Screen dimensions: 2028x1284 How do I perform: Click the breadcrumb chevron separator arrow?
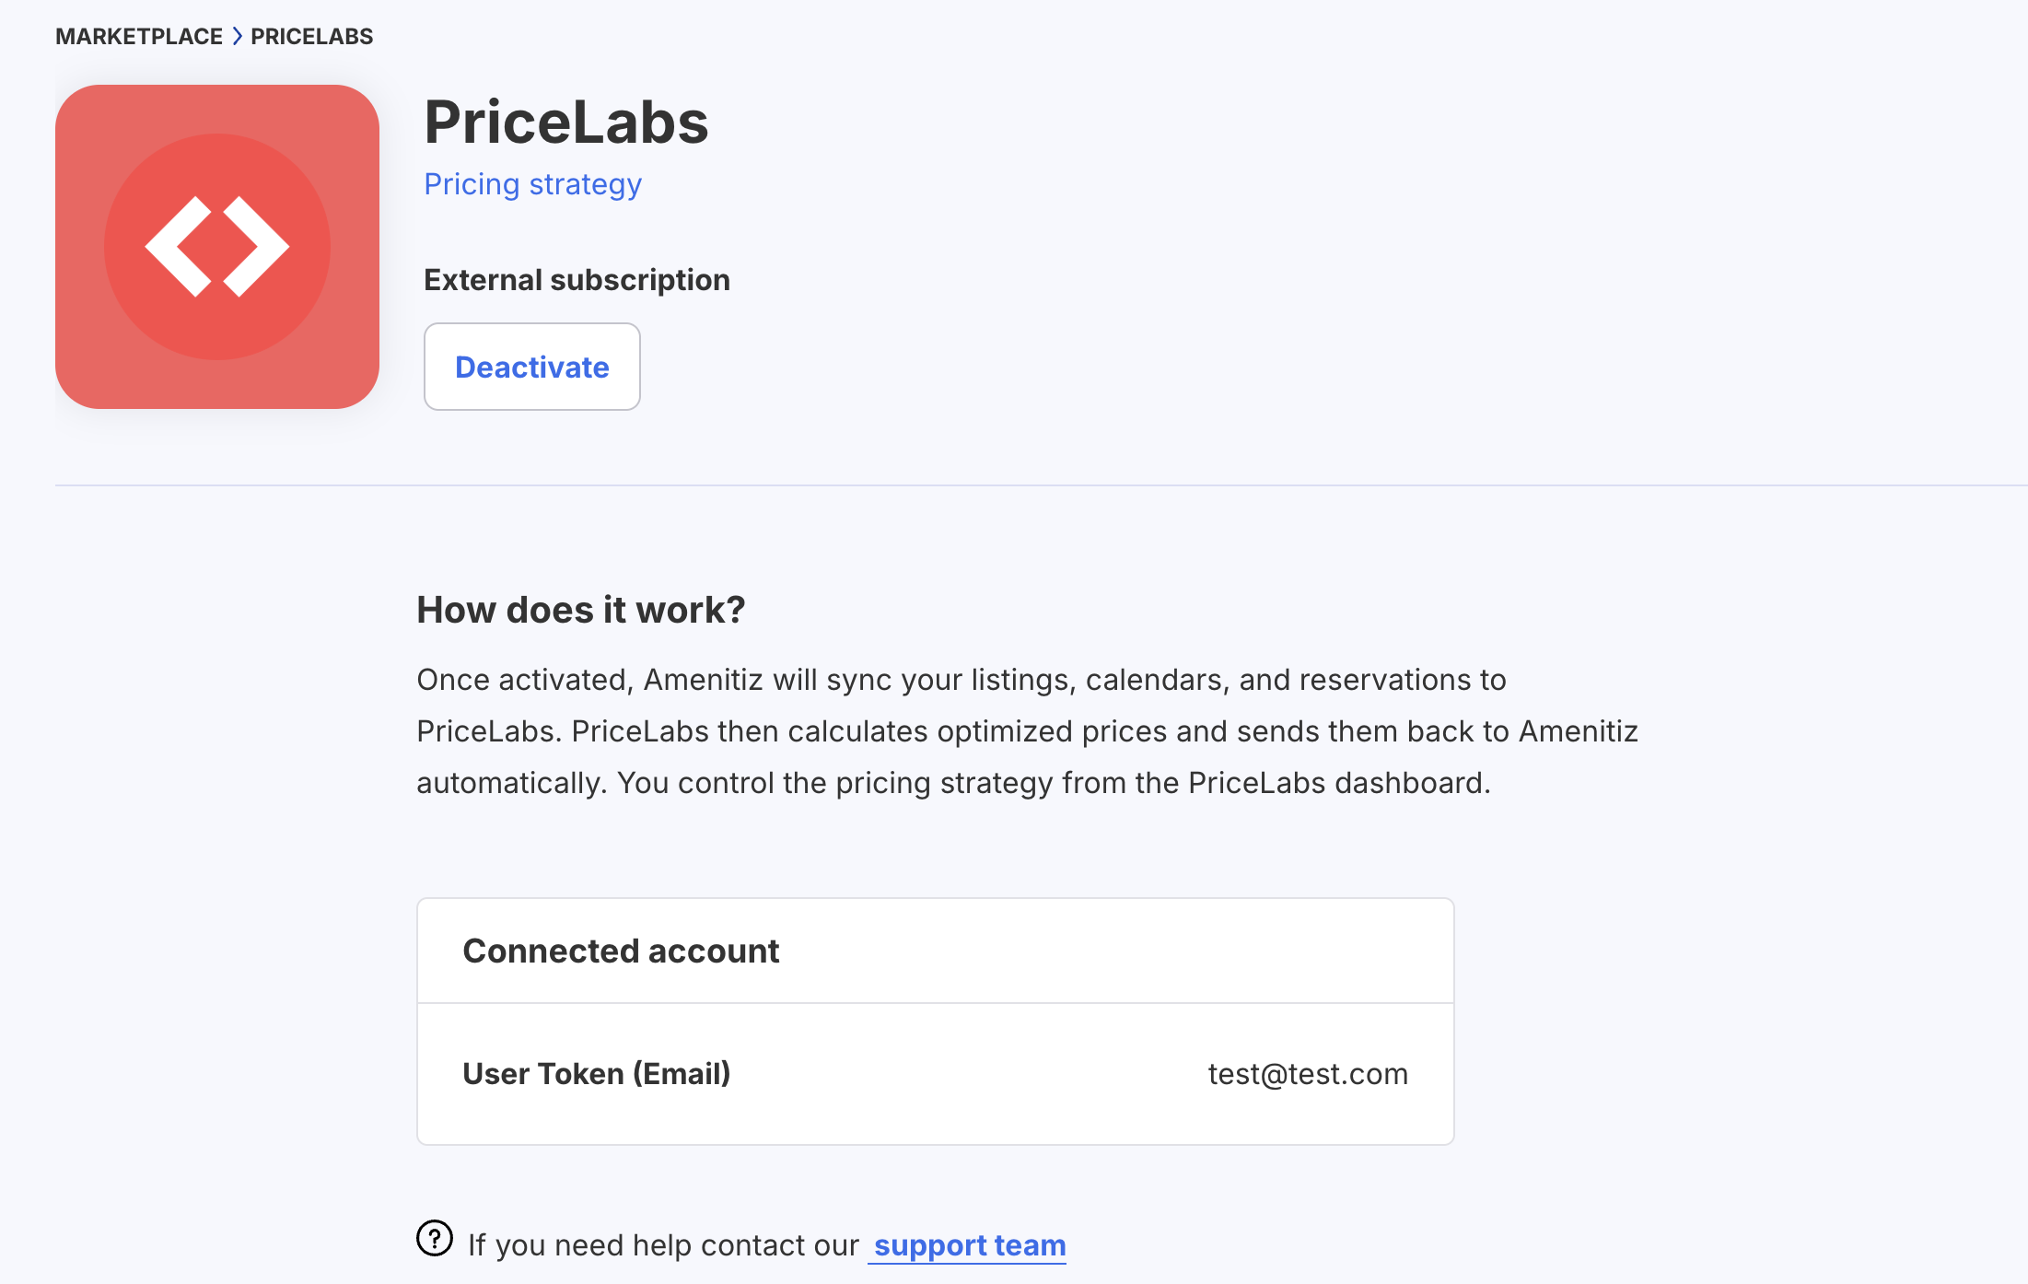[237, 37]
